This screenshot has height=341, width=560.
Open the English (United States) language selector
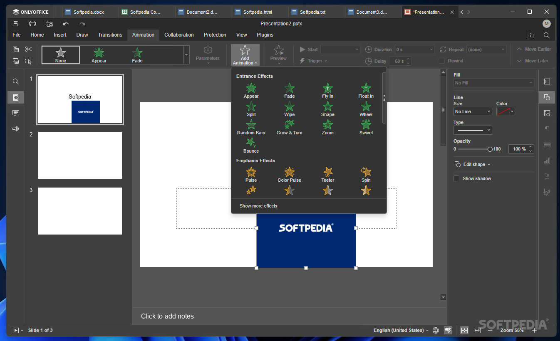pos(401,330)
